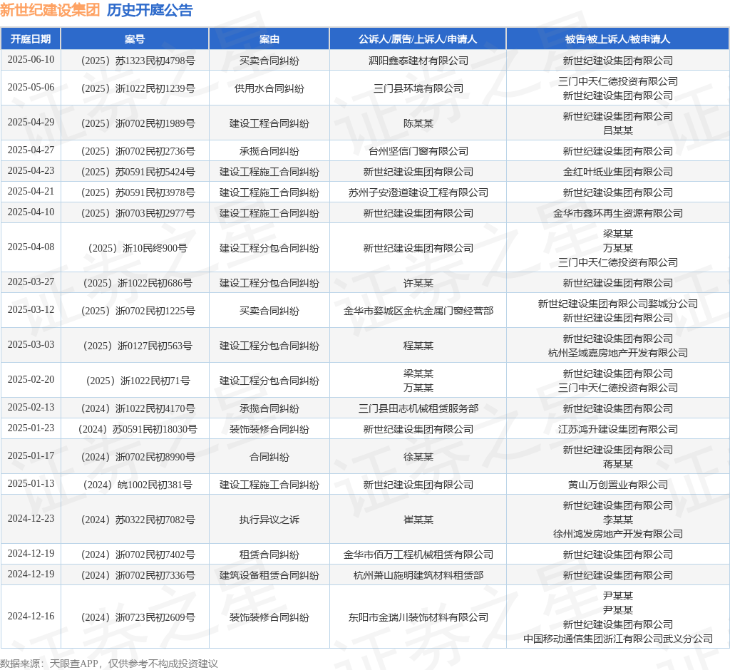Click the 建筑设备租赁合同纠纷 cell
Viewport: 730px width, 670px height.
(x=269, y=575)
